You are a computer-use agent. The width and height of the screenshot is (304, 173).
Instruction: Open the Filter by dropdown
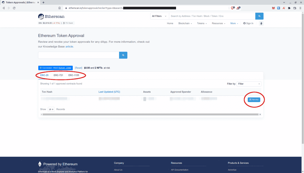pos(249,84)
